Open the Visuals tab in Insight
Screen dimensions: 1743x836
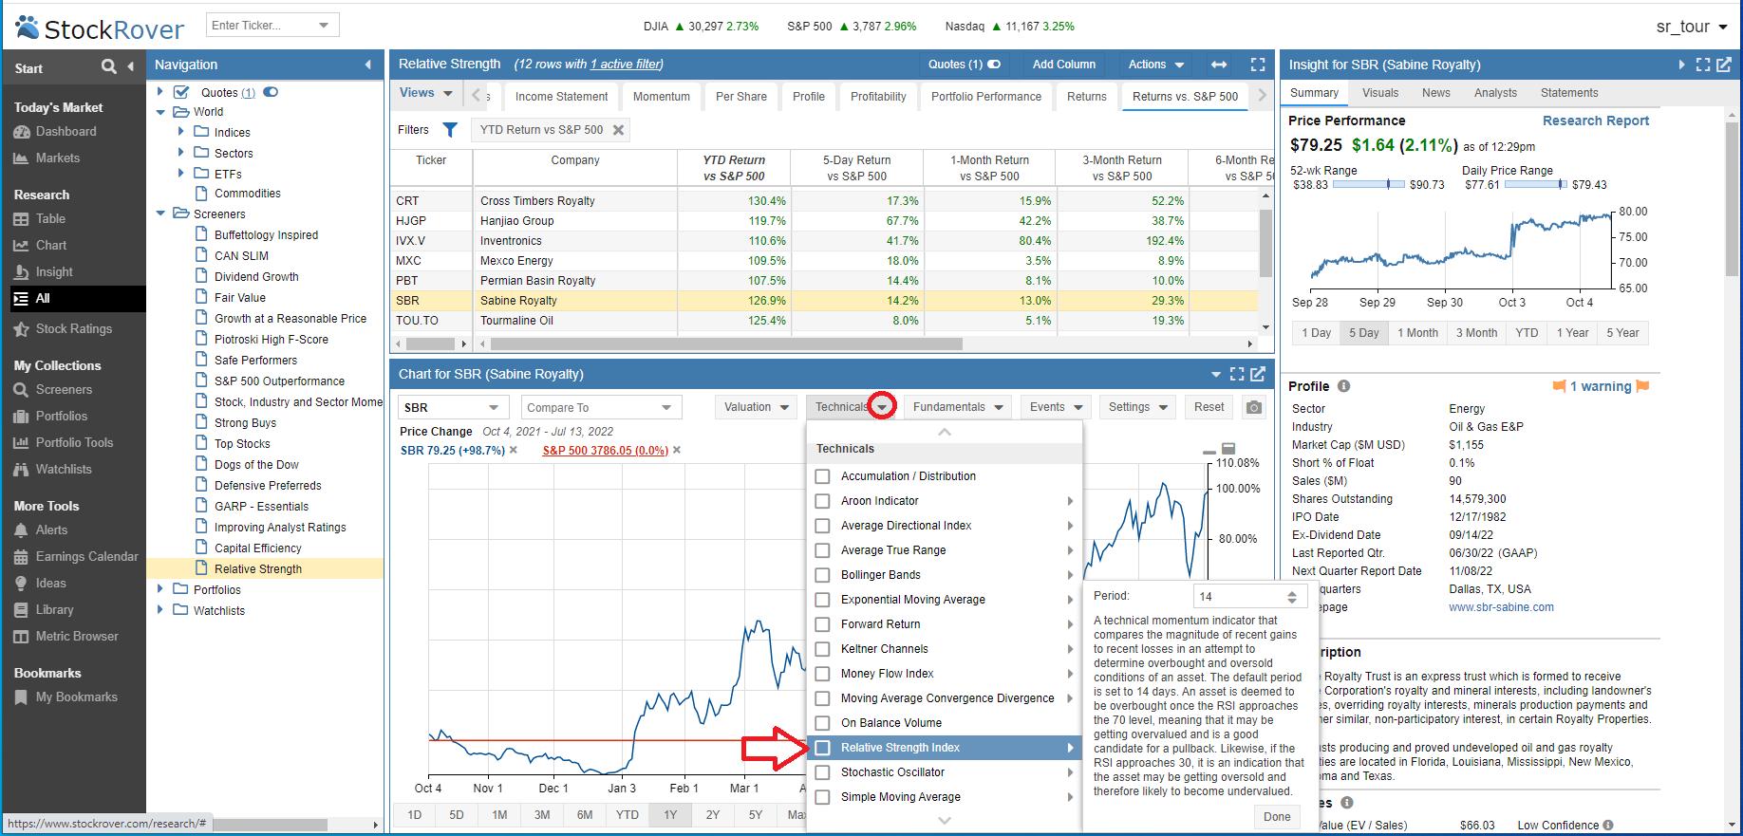pyautogui.click(x=1380, y=93)
